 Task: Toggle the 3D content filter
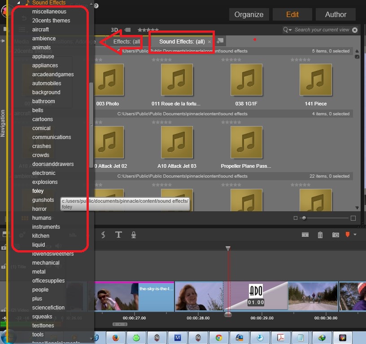pos(114,30)
